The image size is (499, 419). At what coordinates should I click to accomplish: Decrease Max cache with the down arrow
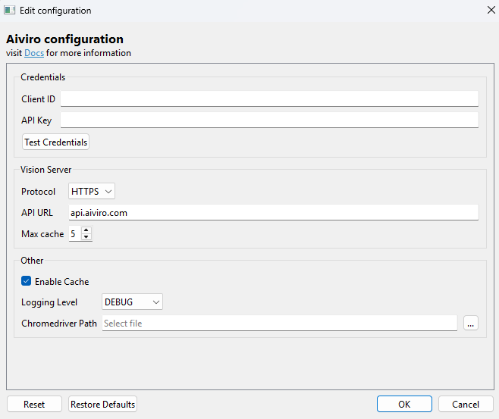pyautogui.click(x=86, y=238)
